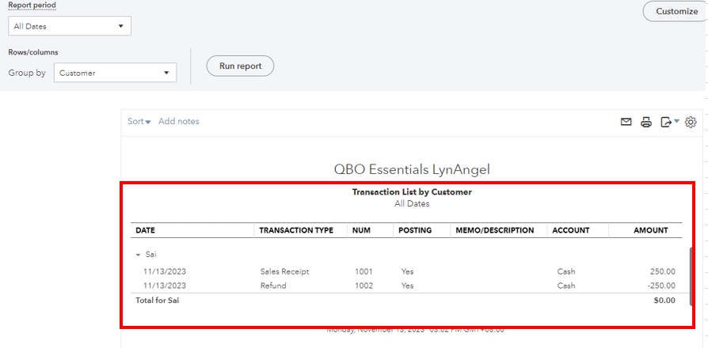Click the DATE column header
This screenshot has height=348, width=708.
coord(146,230)
